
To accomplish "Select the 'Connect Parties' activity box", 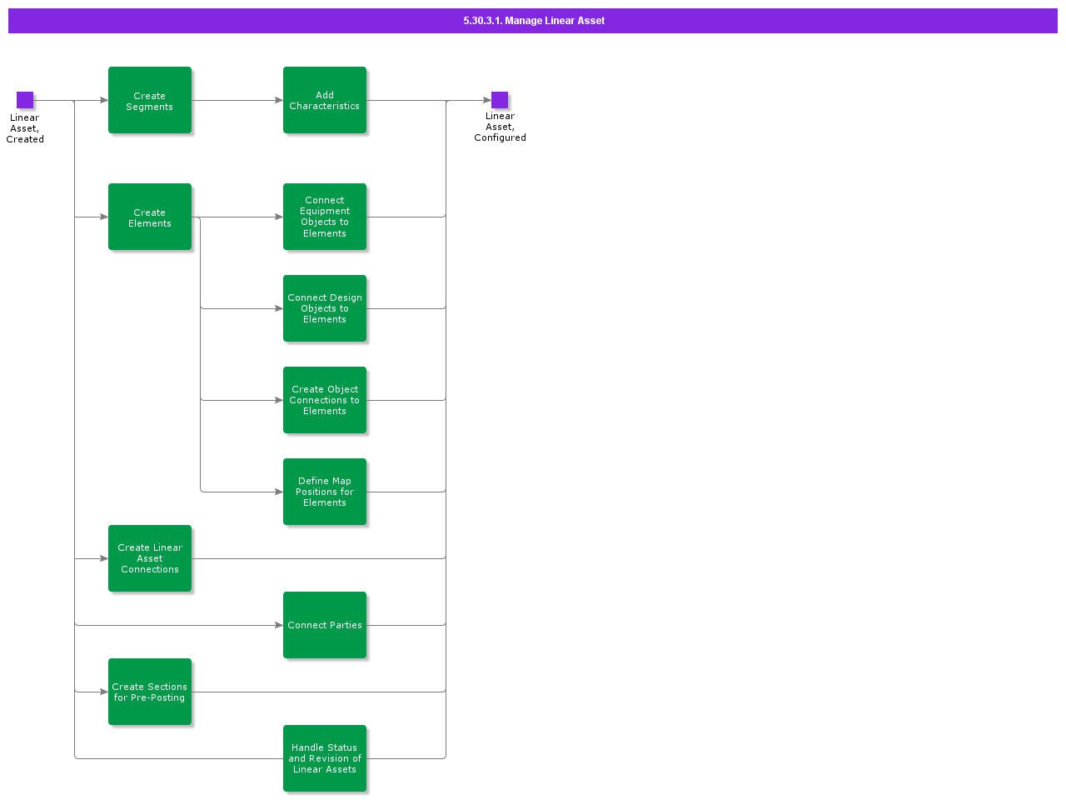I will (325, 625).
